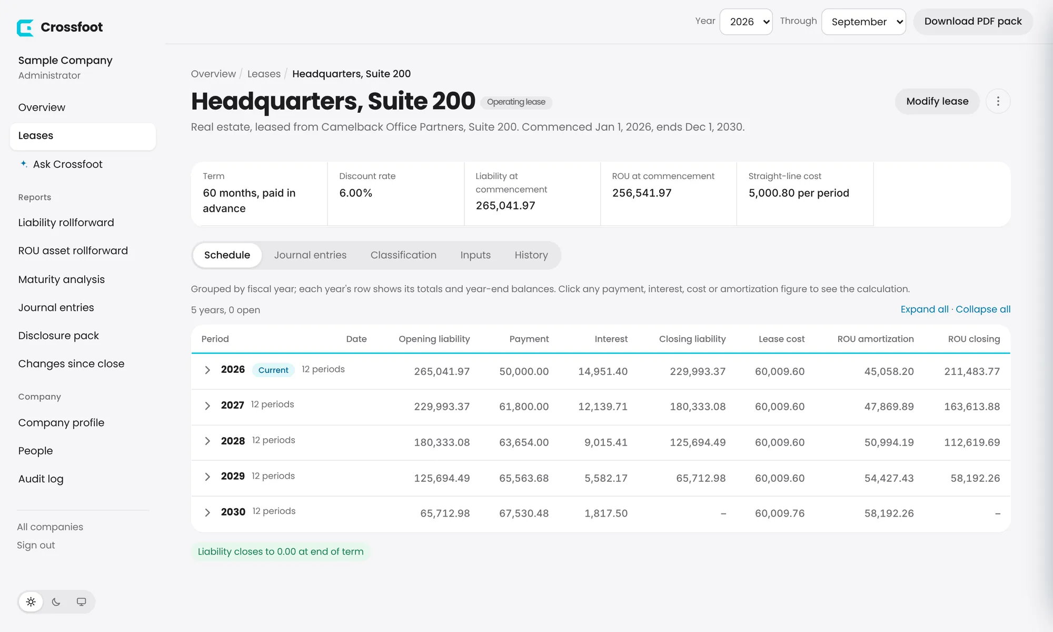The width and height of the screenshot is (1053, 632).
Task: Open the Through month dropdown
Action: 863,22
